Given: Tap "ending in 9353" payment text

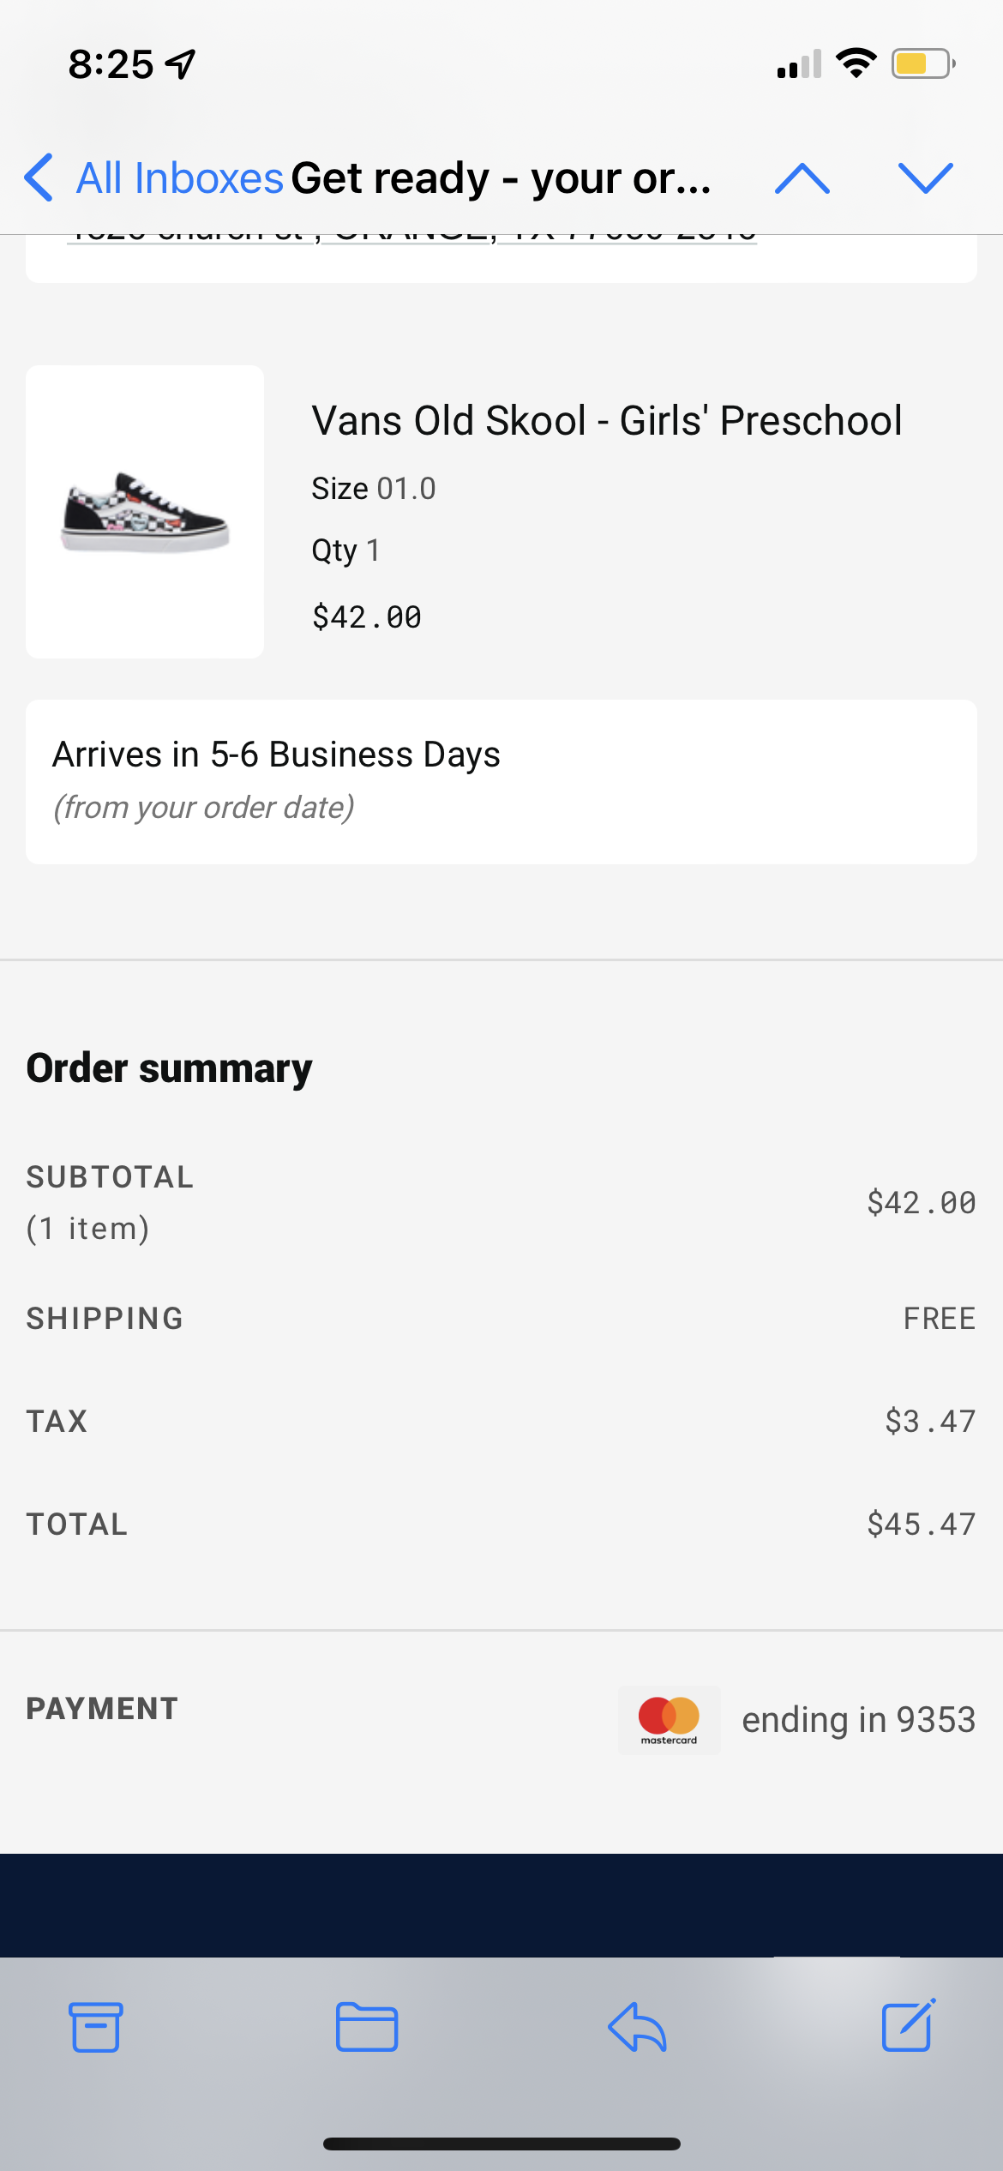Looking at the screenshot, I should pos(858,1719).
